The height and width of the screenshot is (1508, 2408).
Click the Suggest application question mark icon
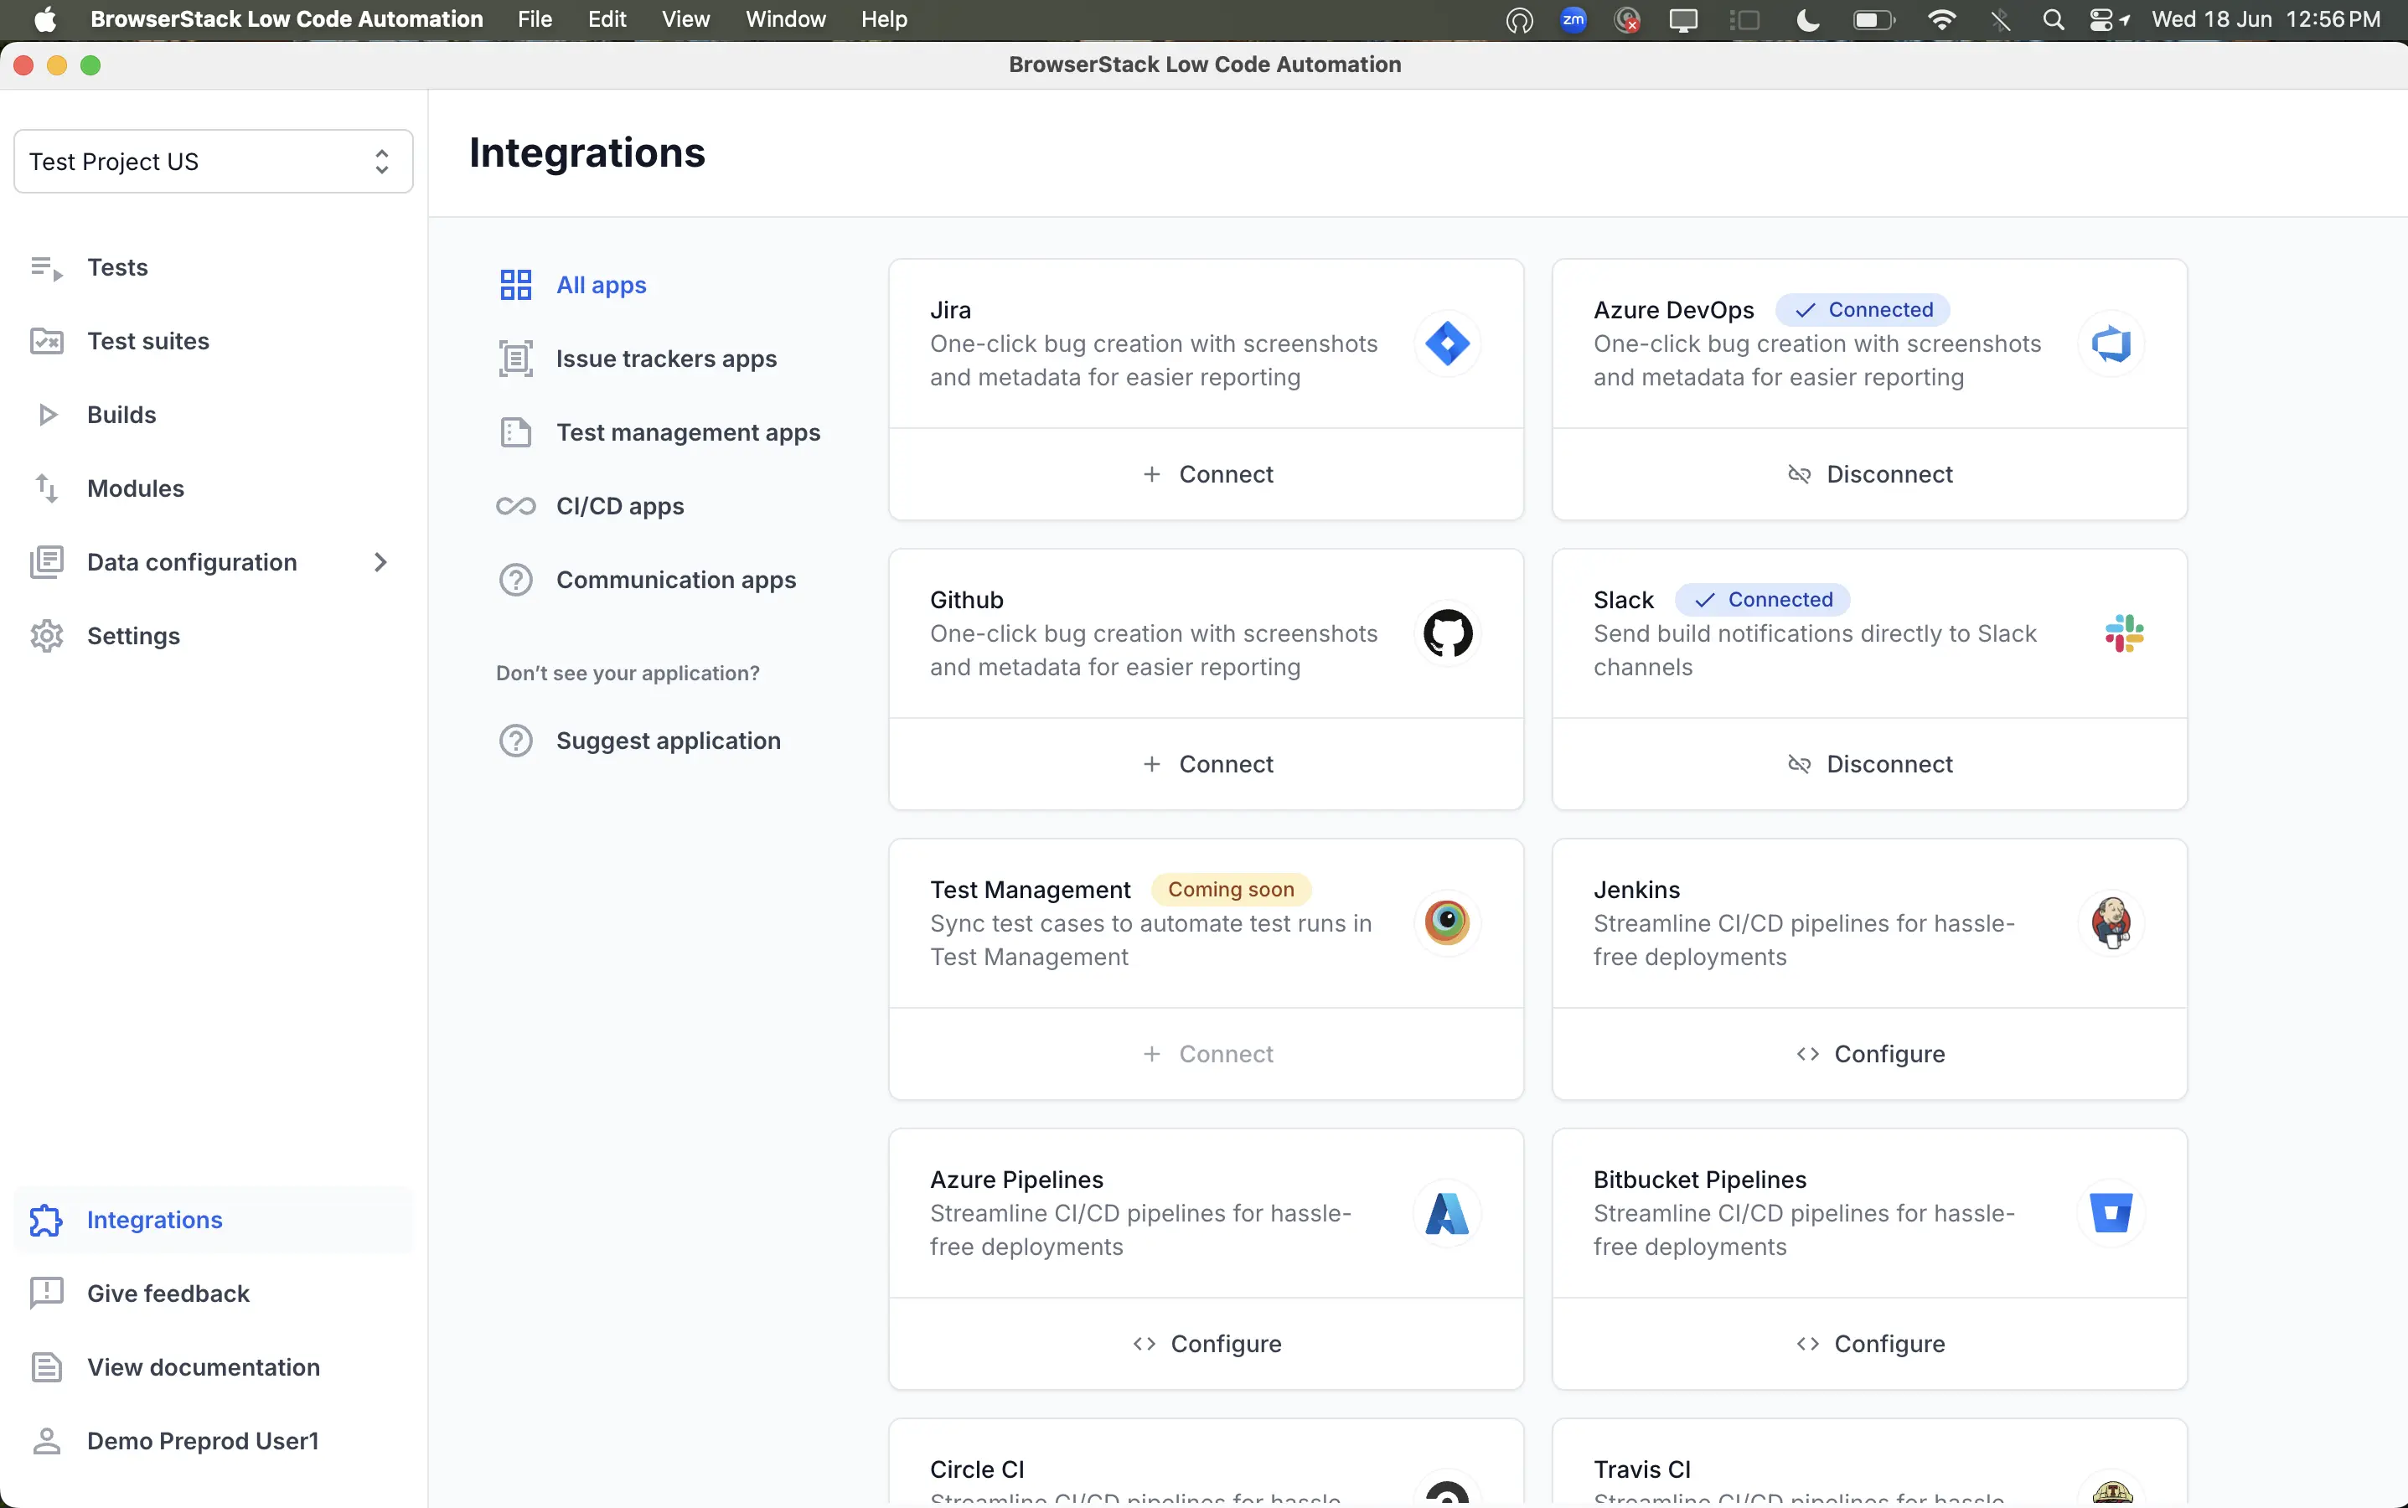coord(514,741)
